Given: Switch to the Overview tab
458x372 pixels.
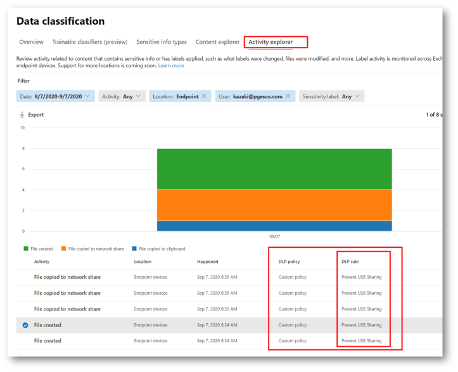Looking at the screenshot, I should [31, 42].
